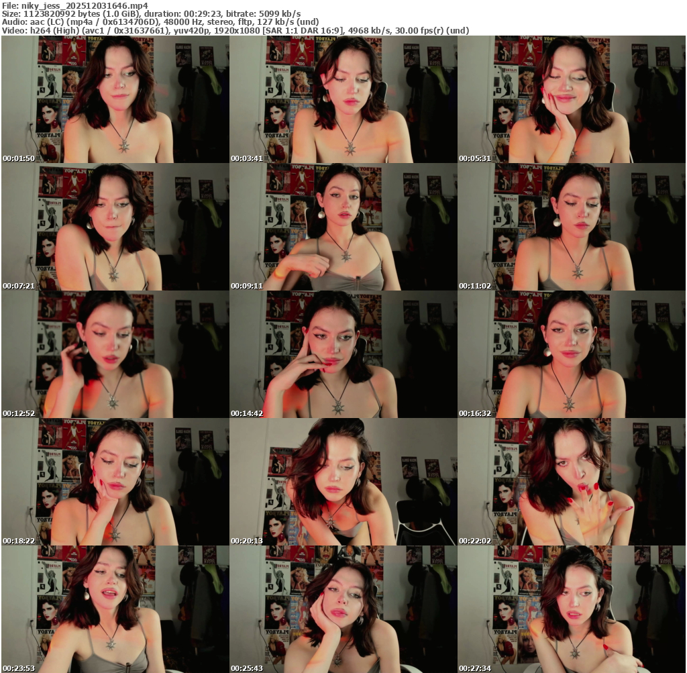Screen dimensions: 687x673
Task: Select the thumbnail stamped 00:18:22
Action: [115, 482]
